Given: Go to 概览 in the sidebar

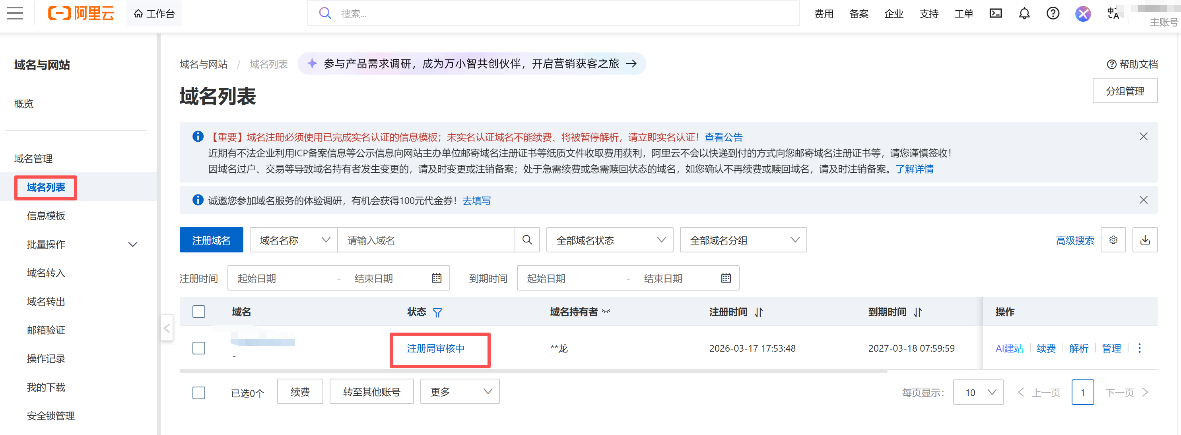Looking at the screenshot, I should tap(24, 104).
